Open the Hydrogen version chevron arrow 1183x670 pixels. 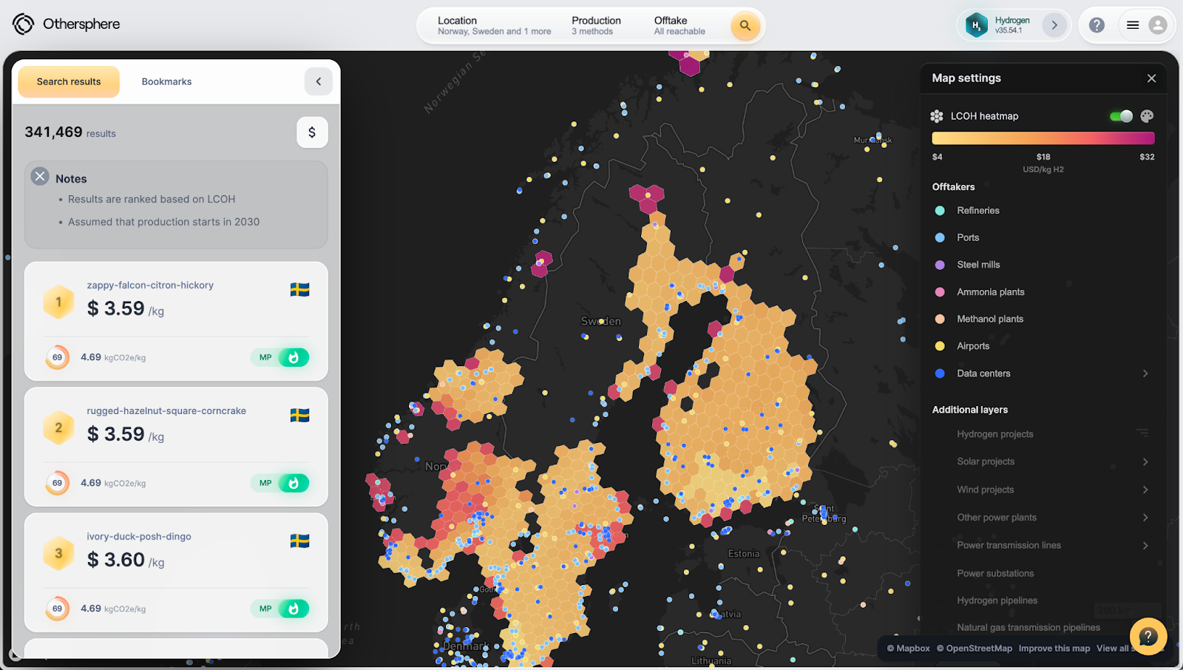coord(1054,25)
